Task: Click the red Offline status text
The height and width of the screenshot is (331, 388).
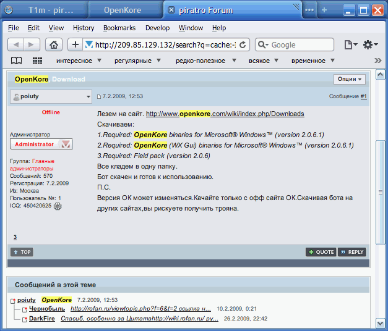Action: (x=51, y=112)
